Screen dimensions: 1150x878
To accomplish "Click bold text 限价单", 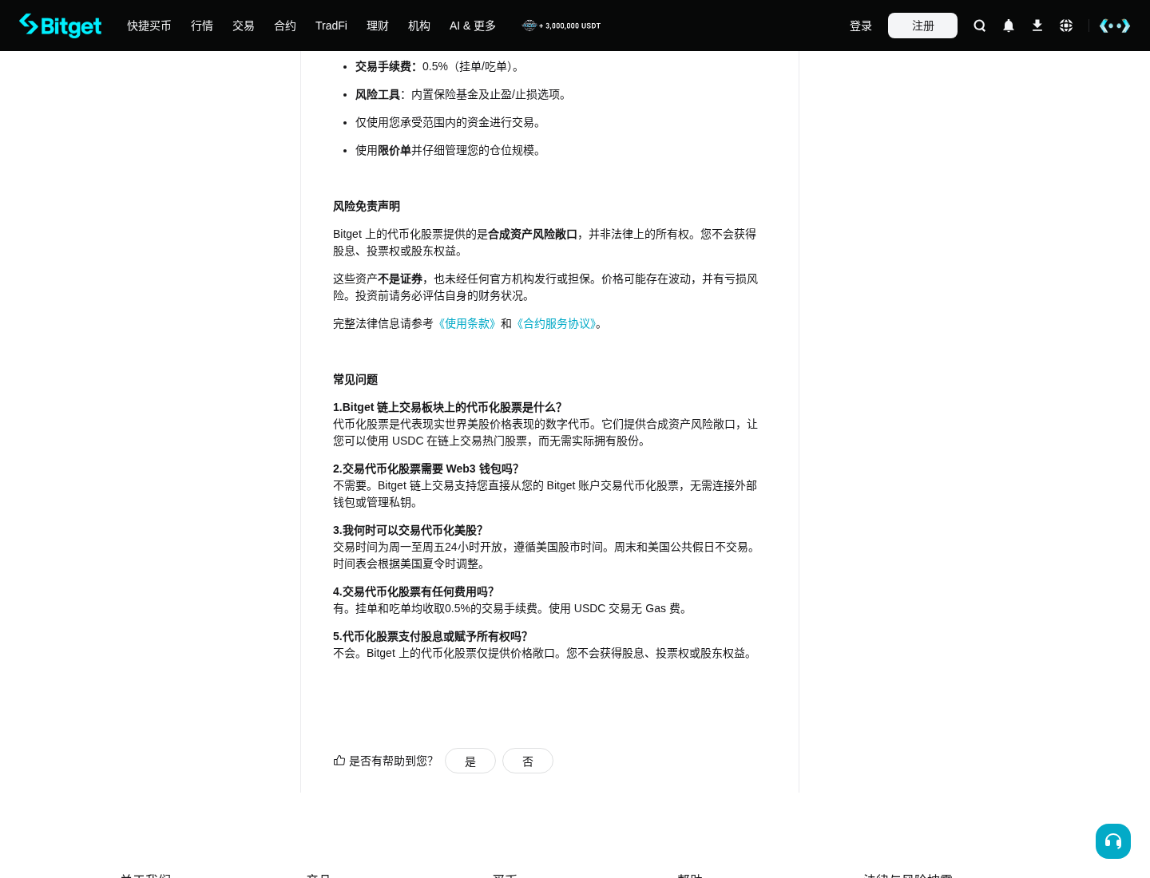I will coord(395,150).
